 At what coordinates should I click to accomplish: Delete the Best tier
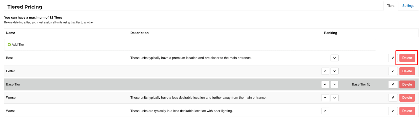tap(407, 58)
